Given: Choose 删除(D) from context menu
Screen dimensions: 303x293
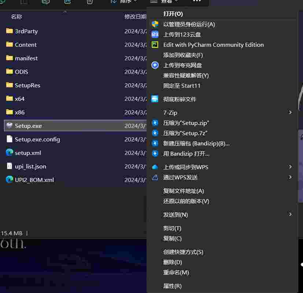Looking at the screenshot, I should (x=173, y=262).
